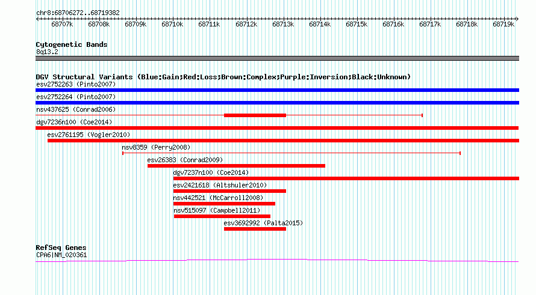The image size is (536, 295).
Task: Open the esv26383 (Conrad2009) label
Action: [x=185, y=160]
